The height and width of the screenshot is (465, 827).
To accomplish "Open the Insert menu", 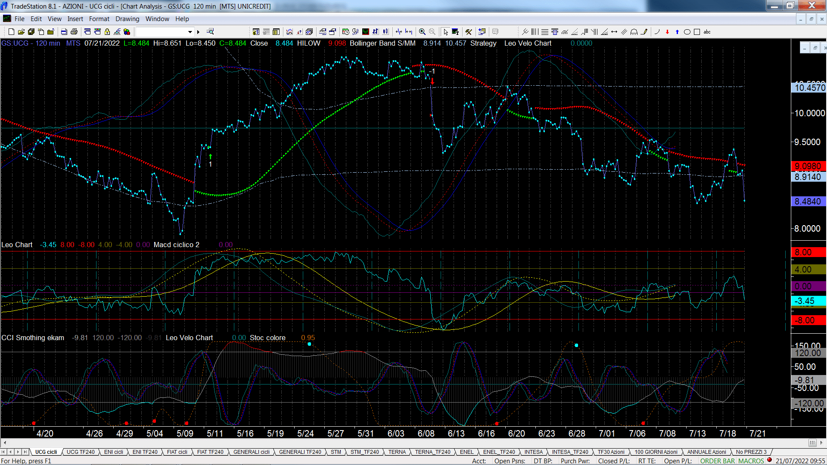I will coord(75,19).
